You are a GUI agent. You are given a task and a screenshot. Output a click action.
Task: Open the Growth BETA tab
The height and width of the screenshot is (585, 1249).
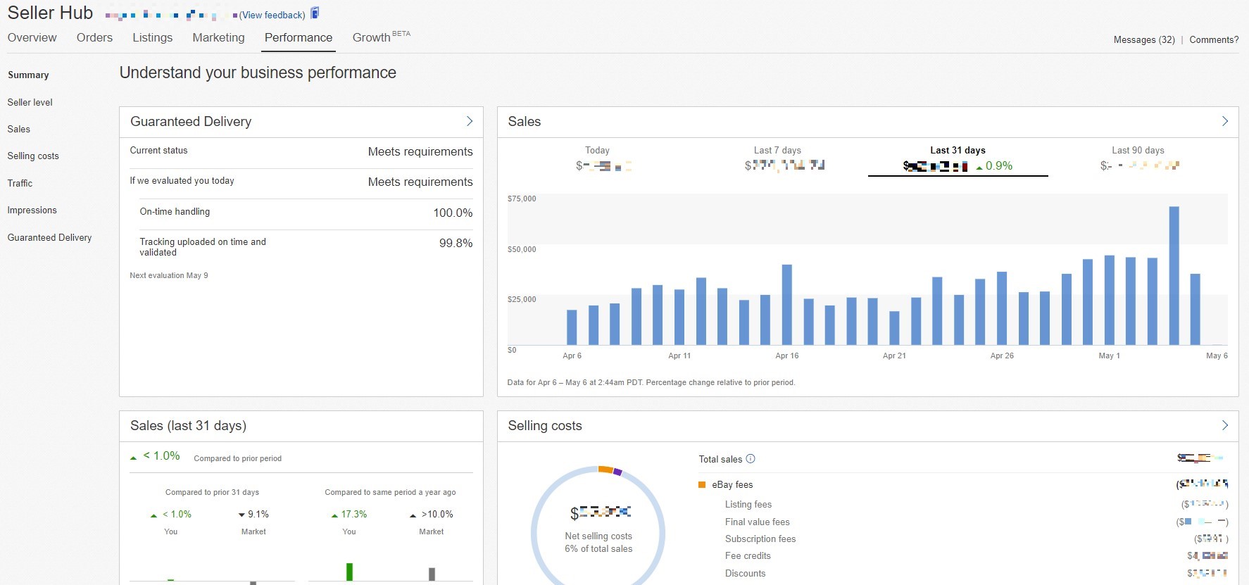[x=381, y=37]
